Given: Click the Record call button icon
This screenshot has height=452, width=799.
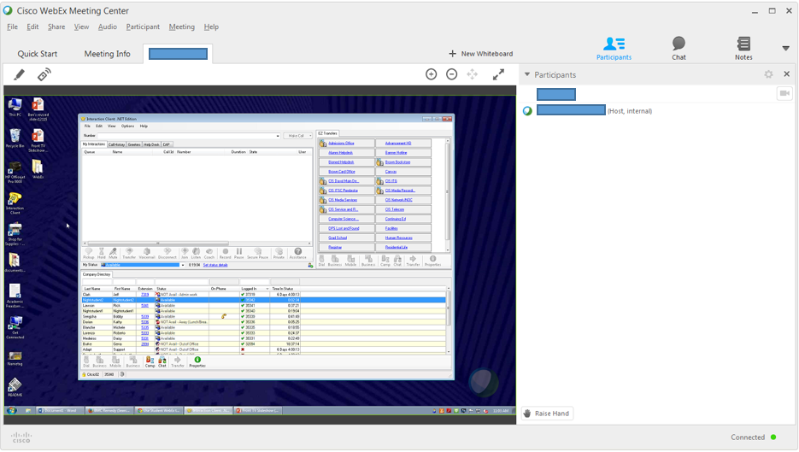Looking at the screenshot, I should (226, 253).
